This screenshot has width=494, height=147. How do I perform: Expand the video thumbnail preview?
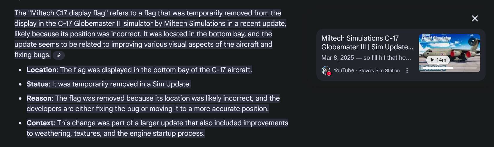coord(472,42)
